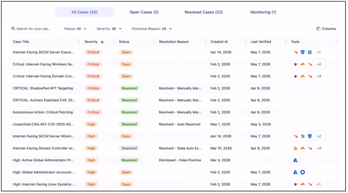
Task: Expand +3 tools in Internet-Facing Domain Con row
Action: (x=319, y=76)
